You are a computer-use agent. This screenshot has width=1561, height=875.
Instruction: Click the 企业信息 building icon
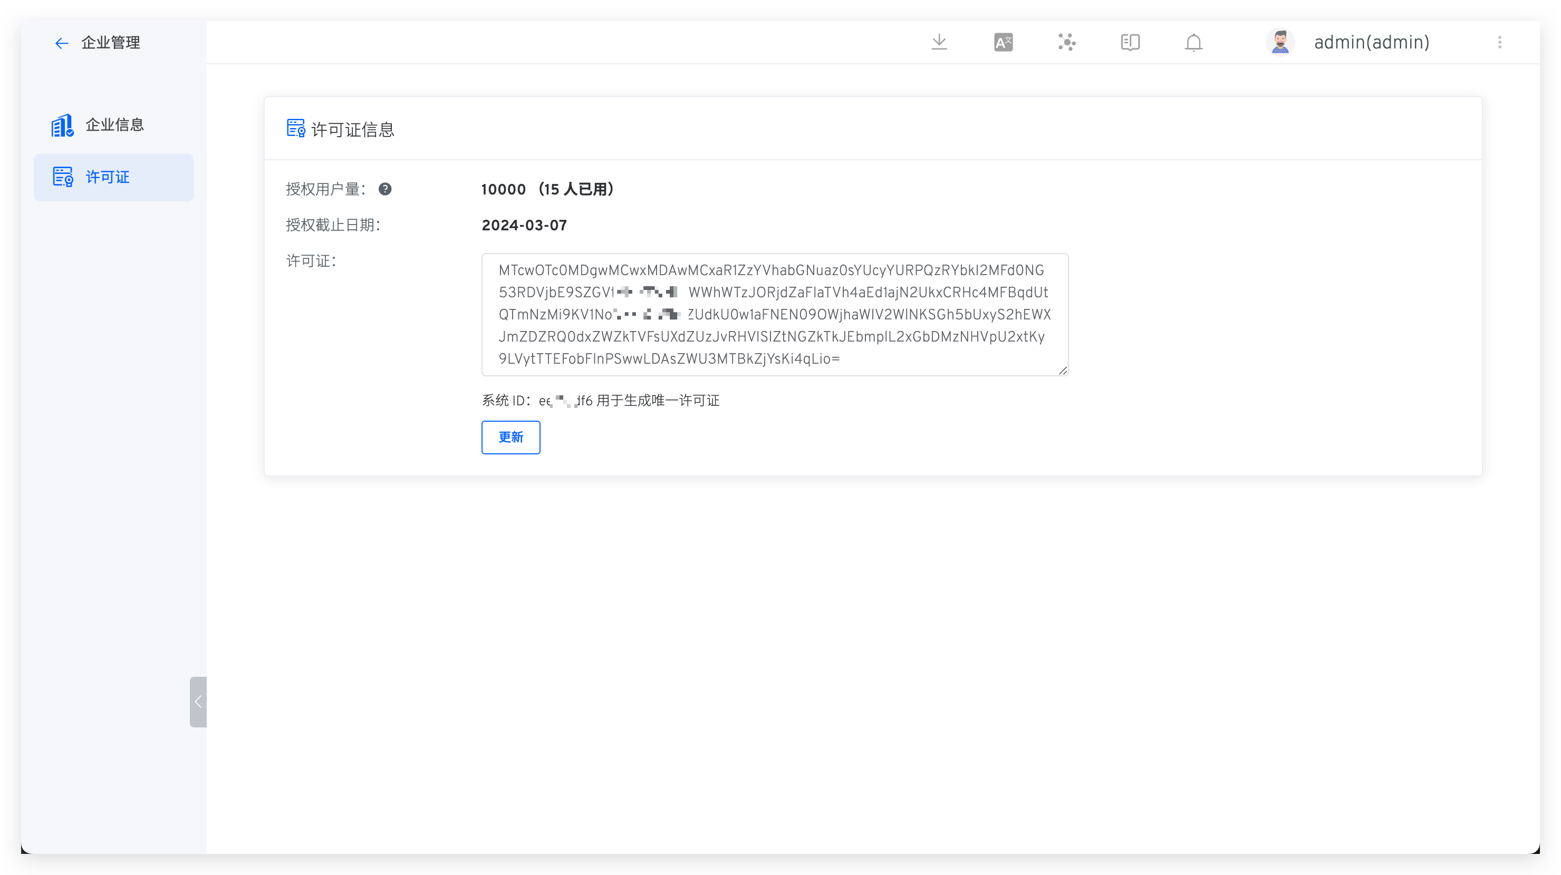[62, 125]
